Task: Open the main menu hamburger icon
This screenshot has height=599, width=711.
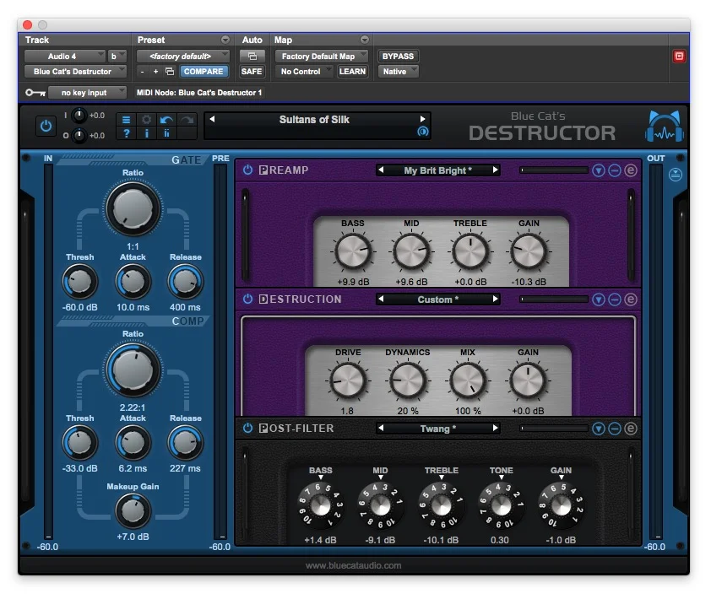Action: click(126, 120)
